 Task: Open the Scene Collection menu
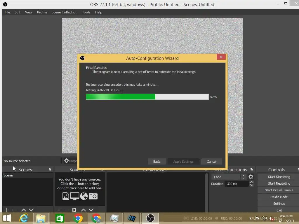[65, 12]
